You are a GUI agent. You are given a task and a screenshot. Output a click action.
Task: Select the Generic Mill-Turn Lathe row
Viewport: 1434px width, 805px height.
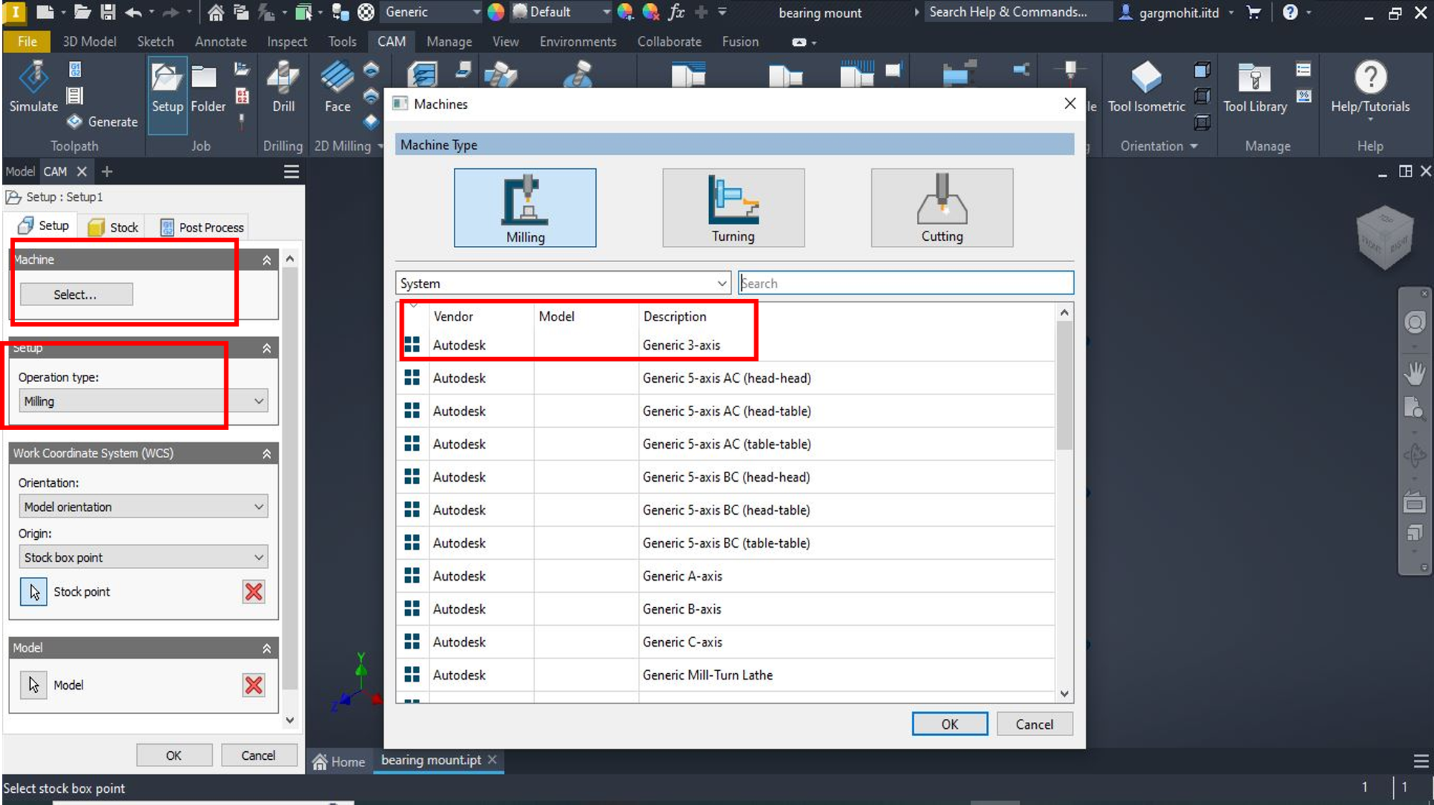(x=726, y=675)
